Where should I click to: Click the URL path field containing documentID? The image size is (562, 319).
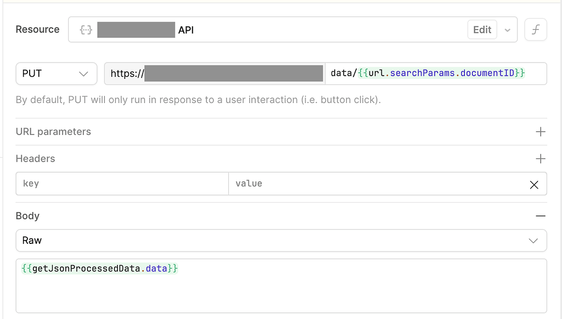click(436, 74)
